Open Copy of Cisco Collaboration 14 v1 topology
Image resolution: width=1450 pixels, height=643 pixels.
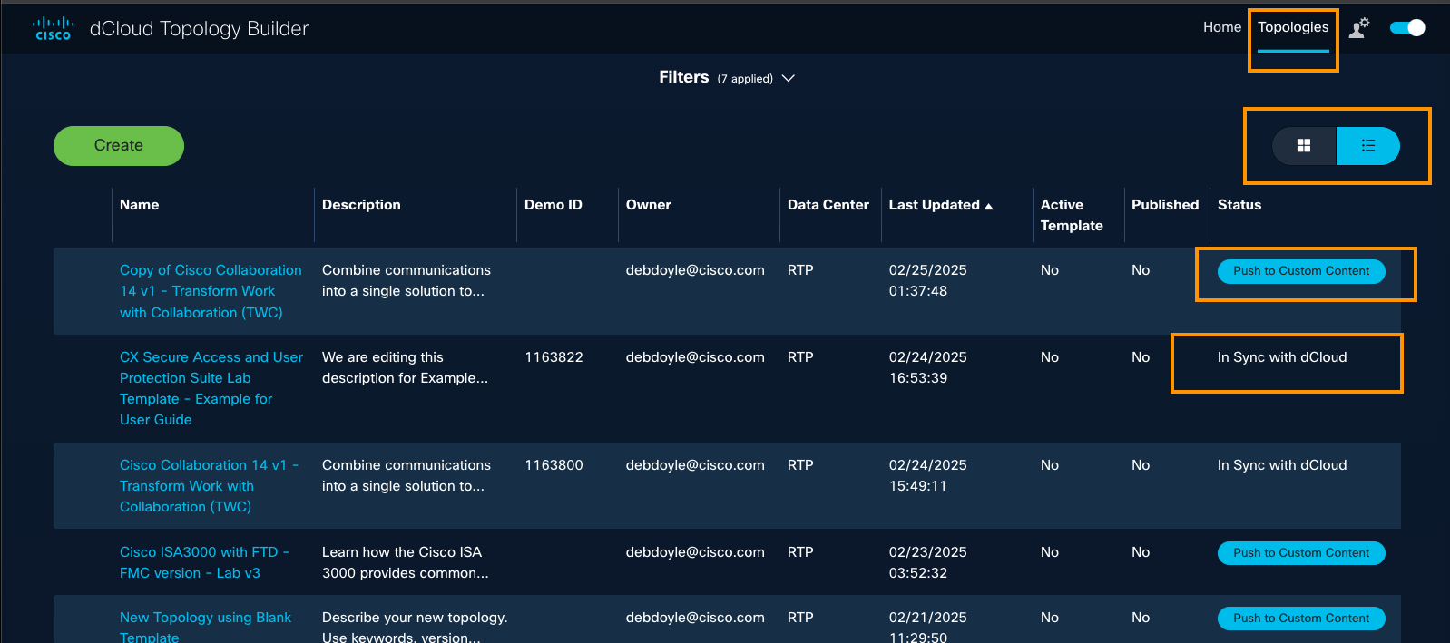(211, 291)
